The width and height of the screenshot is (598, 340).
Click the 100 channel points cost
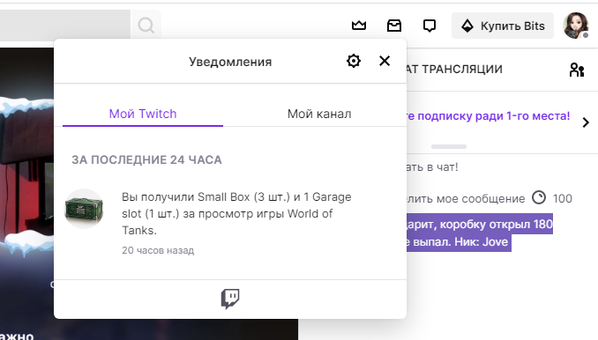coord(563,198)
